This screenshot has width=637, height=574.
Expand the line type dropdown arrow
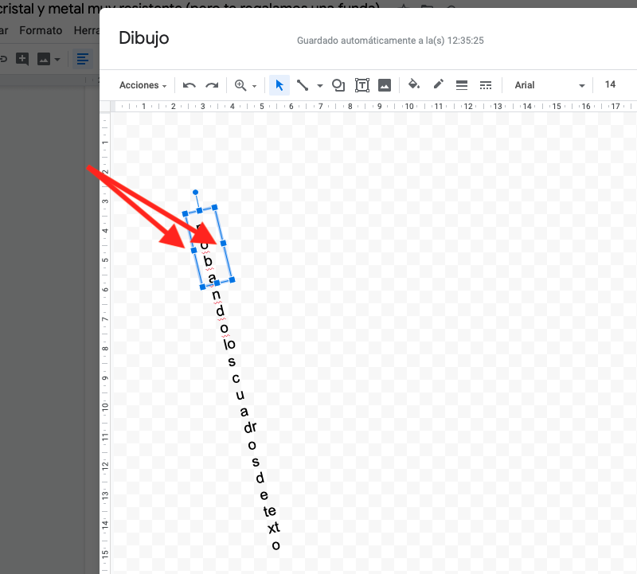320,86
